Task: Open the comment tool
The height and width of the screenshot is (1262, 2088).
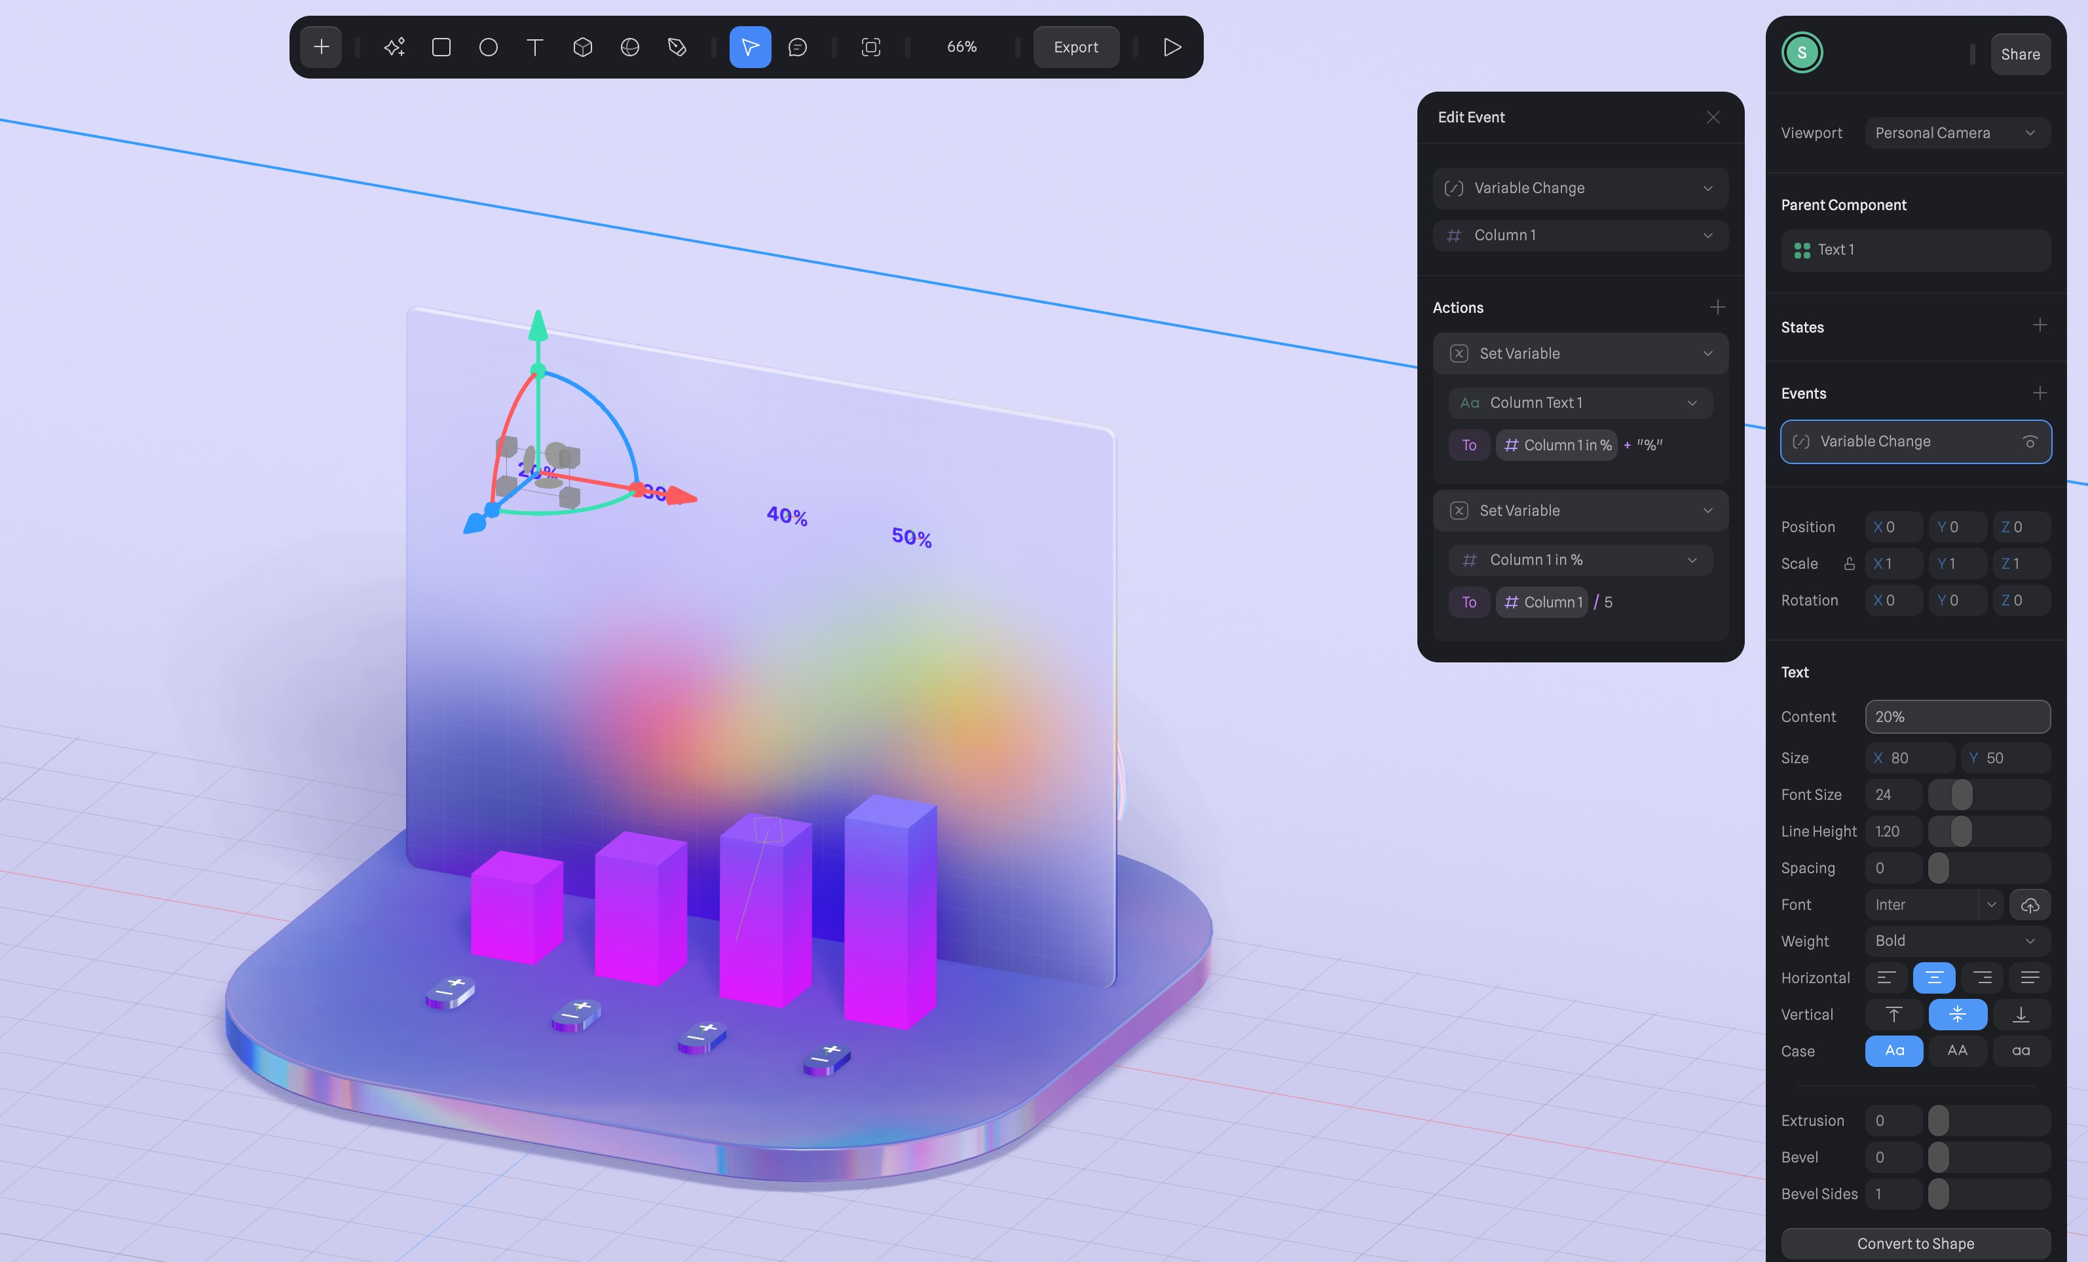Action: point(797,47)
